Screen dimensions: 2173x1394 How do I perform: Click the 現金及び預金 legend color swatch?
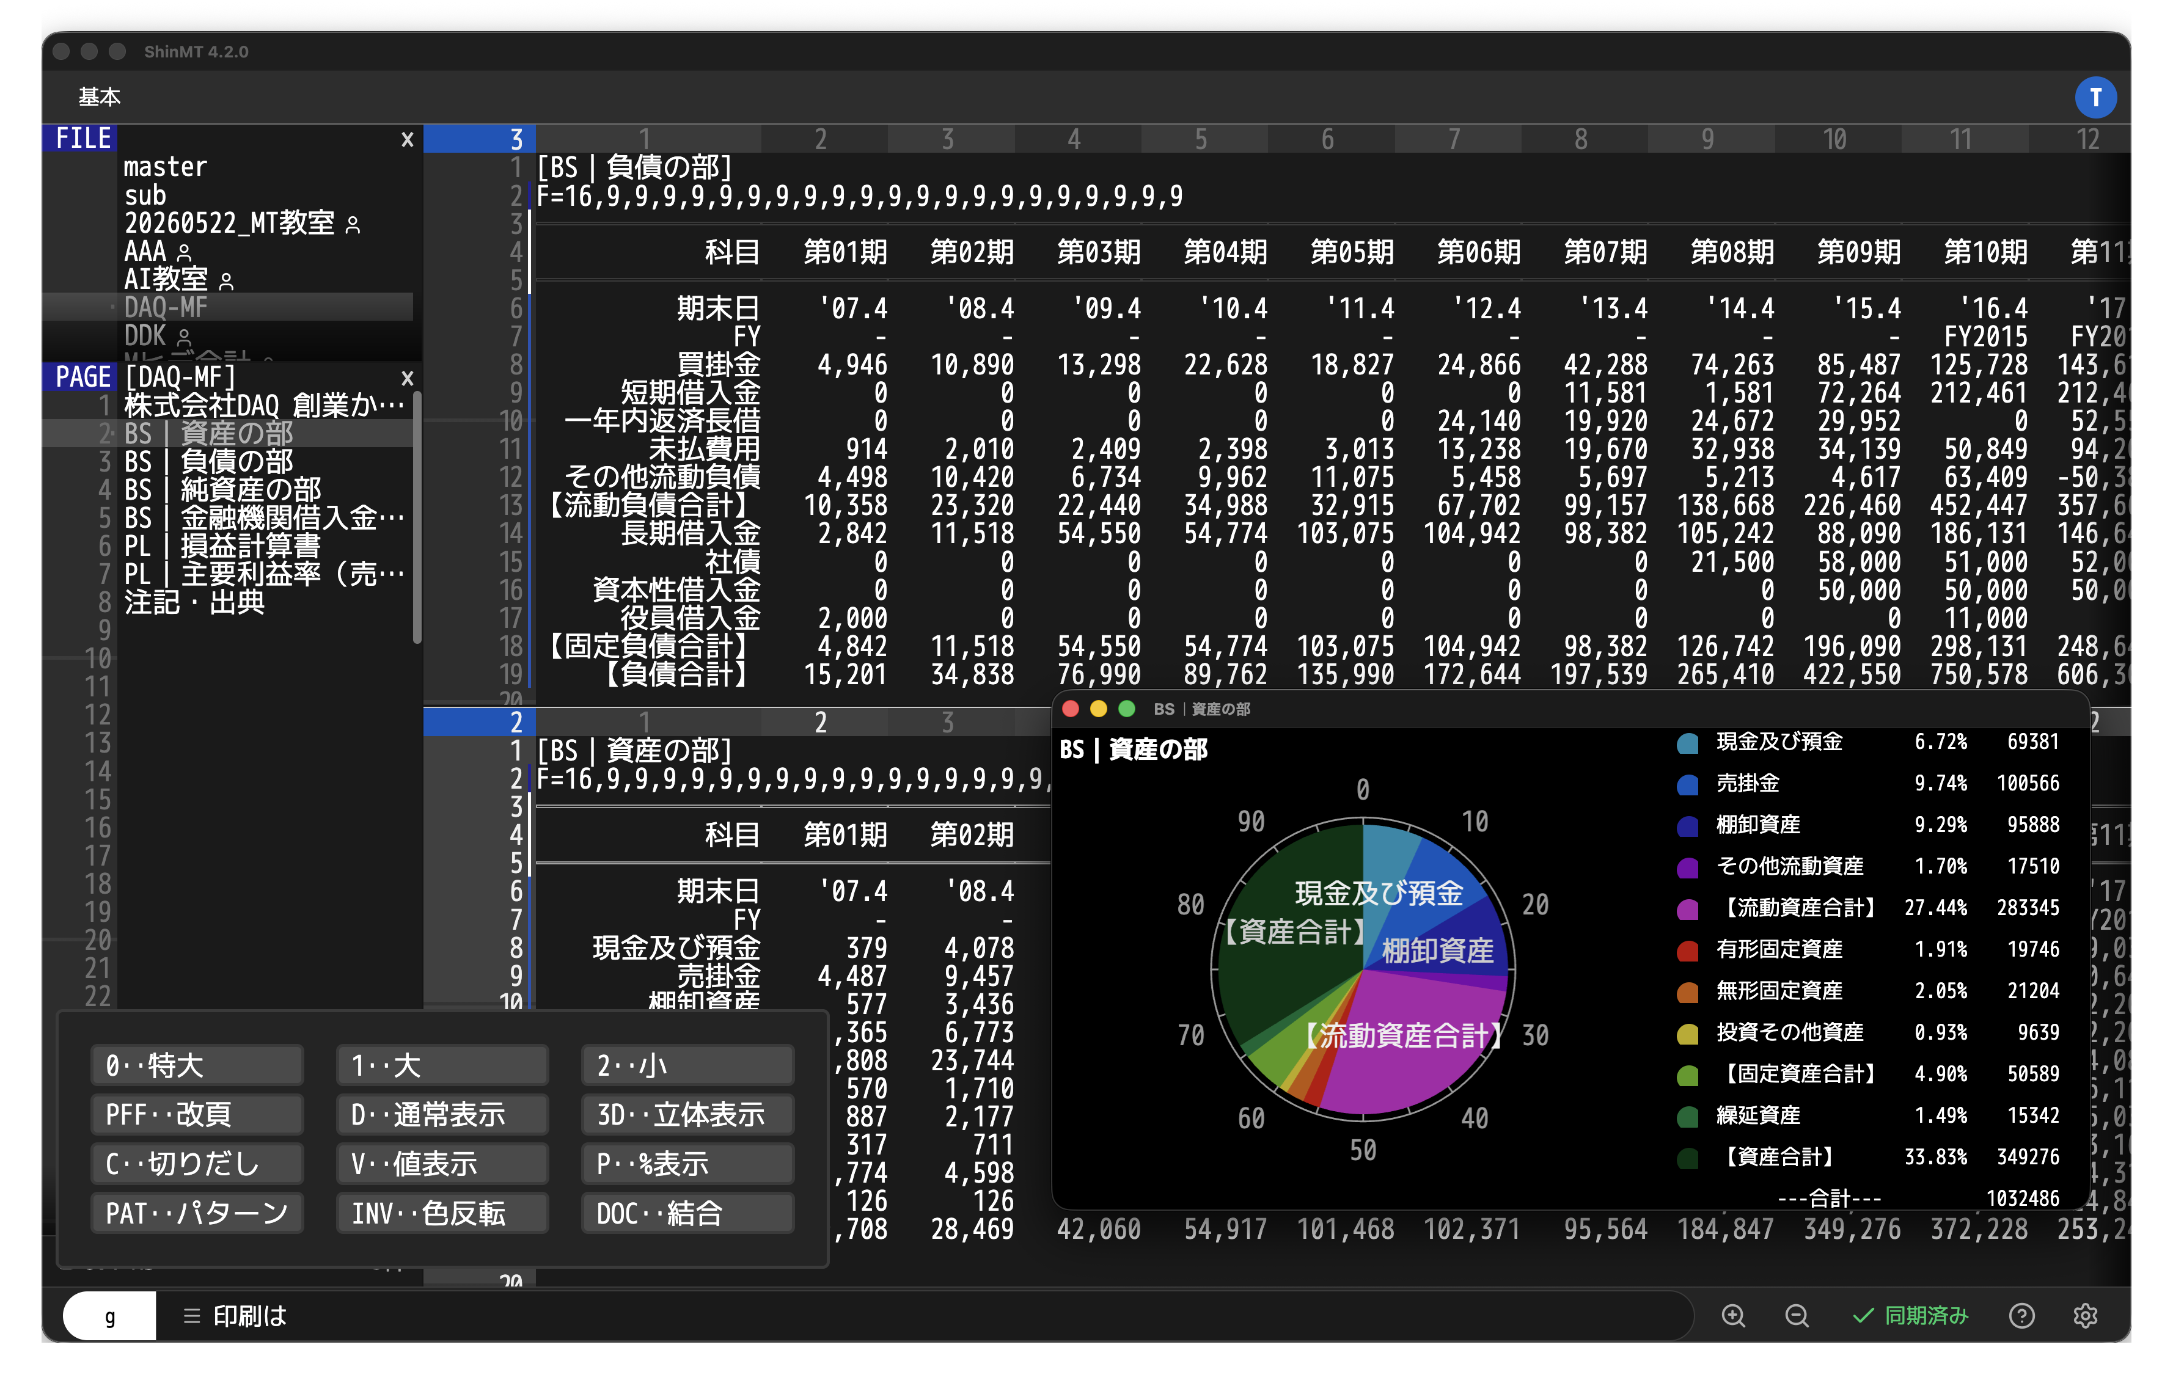[x=1688, y=743]
